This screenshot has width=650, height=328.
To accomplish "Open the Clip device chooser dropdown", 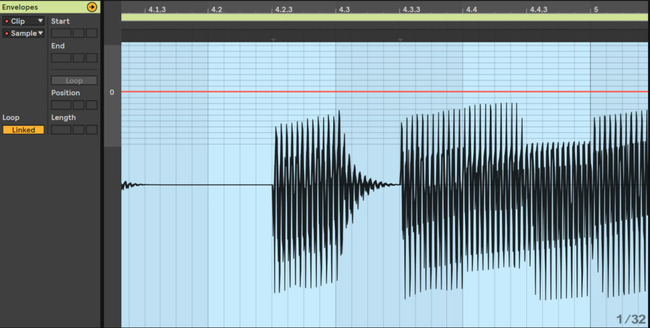I will (23, 21).
